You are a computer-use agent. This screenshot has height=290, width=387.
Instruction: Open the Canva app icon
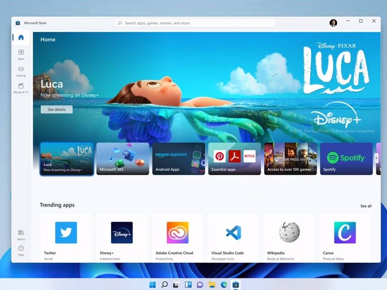pos(345,232)
